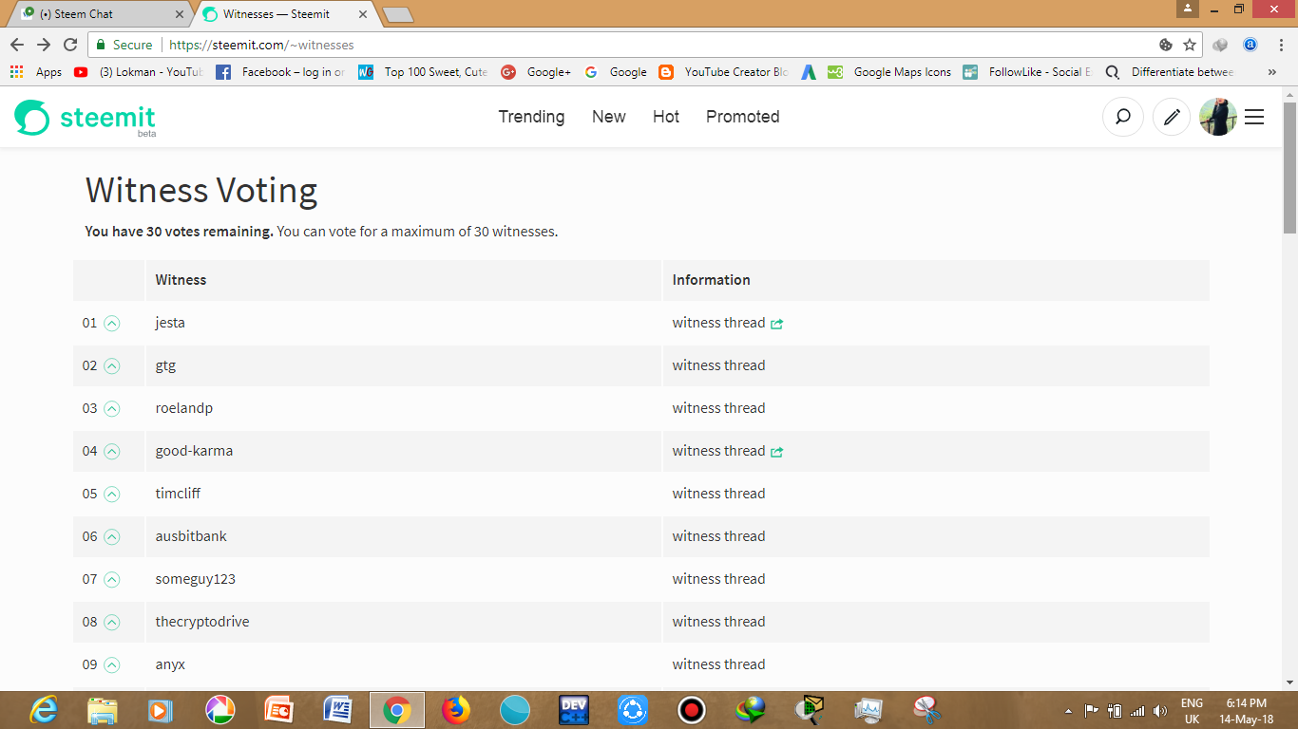Screen dimensions: 1298x729
Task: Click the Steemit logo
Action: [x=85, y=118]
